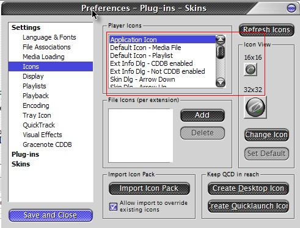Click the round button in the title bar corner

(x=291, y=9)
